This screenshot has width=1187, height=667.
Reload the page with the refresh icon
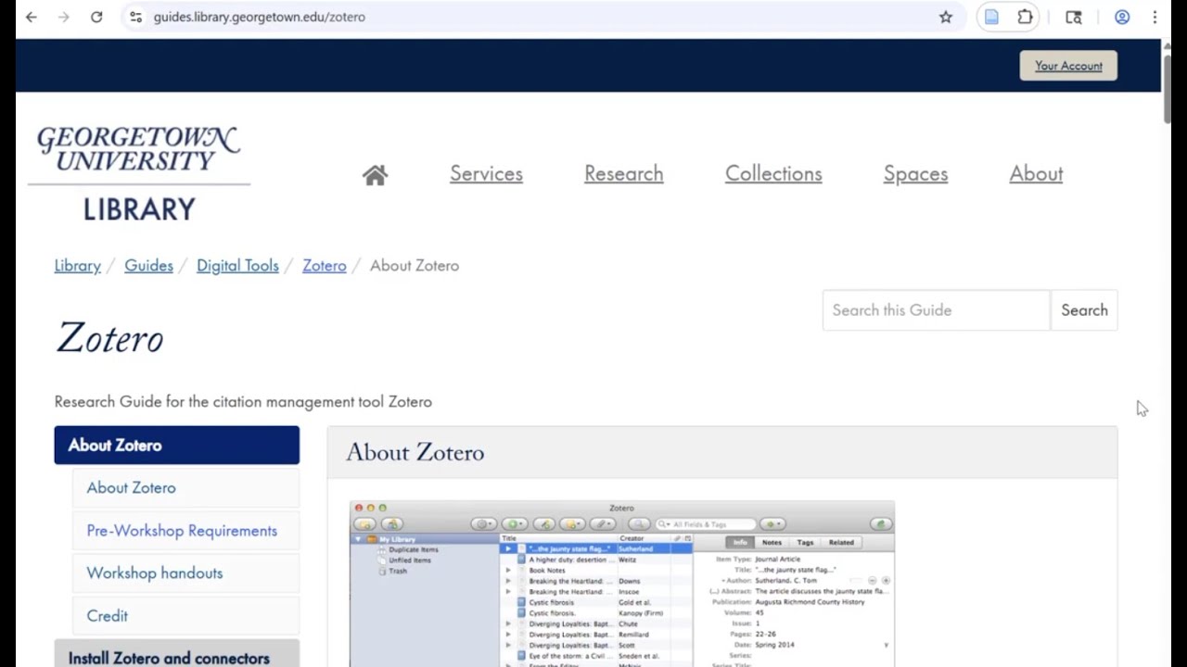96,17
